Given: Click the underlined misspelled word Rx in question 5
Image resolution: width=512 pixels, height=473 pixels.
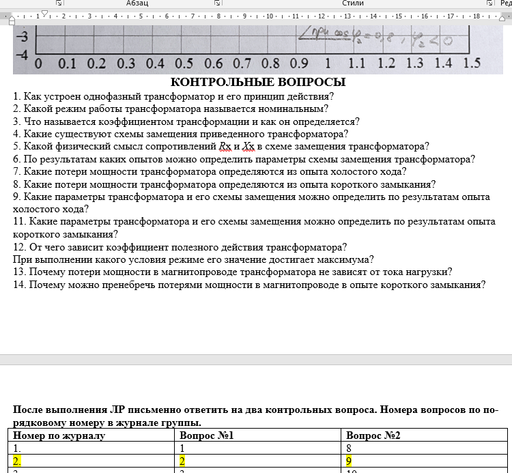Looking at the screenshot, I should (225, 146).
